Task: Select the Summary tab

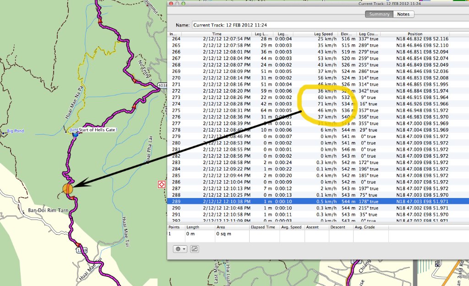Action: coord(379,14)
